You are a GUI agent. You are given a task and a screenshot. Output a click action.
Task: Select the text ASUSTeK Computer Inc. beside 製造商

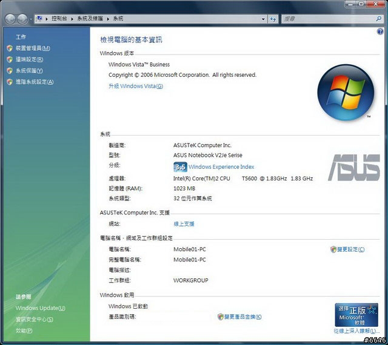202,145
